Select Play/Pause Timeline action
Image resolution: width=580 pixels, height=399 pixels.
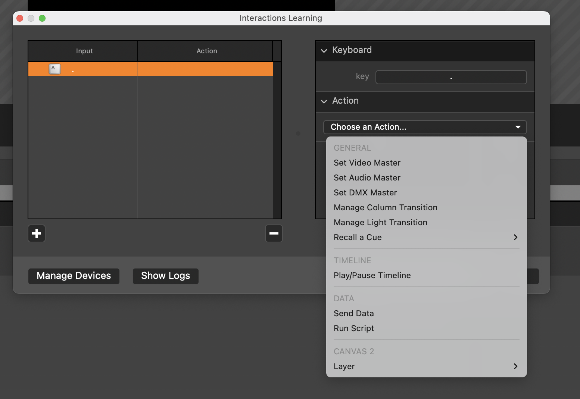(x=372, y=276)
